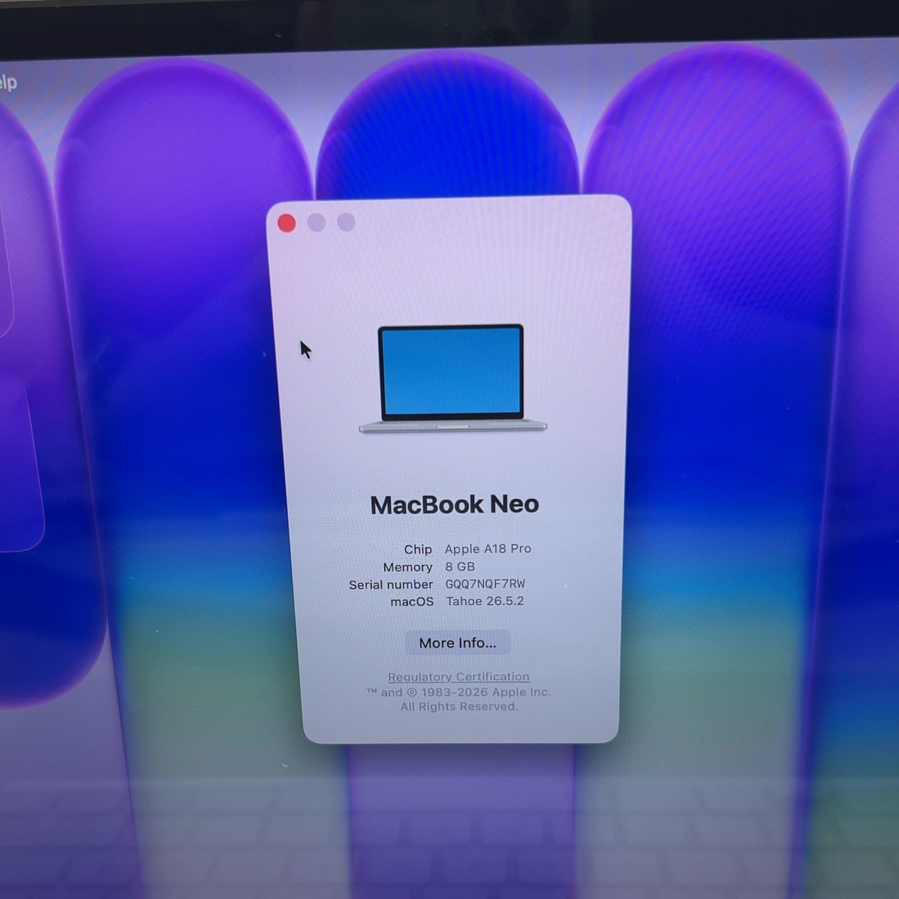Click the Tahoe 26.5.2 version text
The image size is (899, 899).
point(485,601)
